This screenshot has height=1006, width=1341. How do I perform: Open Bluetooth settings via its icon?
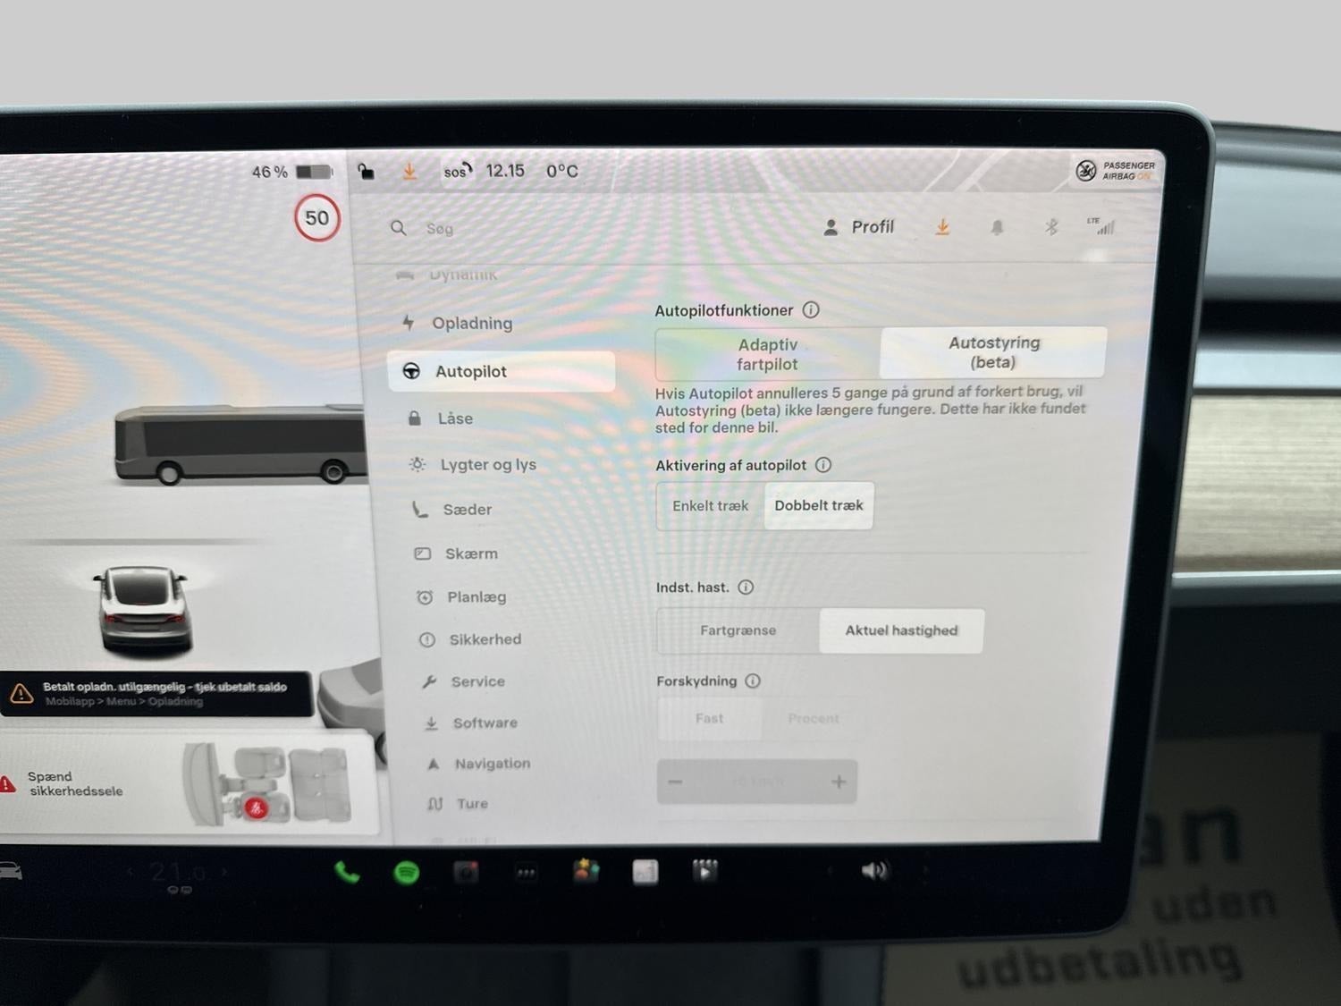(1051, 227)
